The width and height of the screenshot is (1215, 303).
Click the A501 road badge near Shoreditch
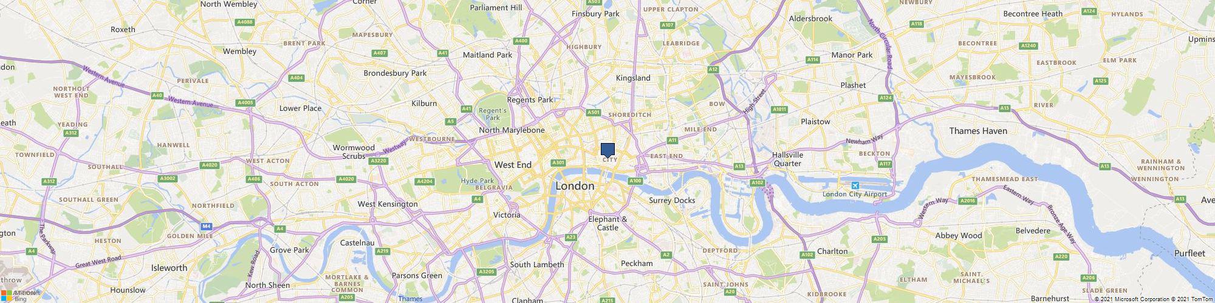coord(594,112)
